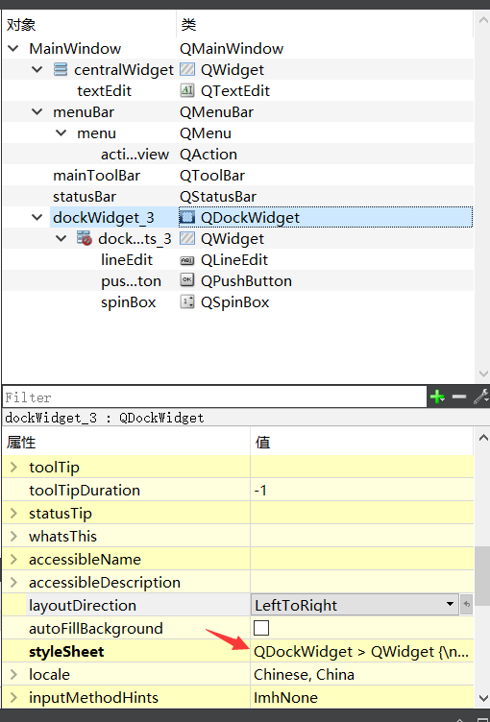
Task: Click the QSpinBox class icon
Action: tap(186, 302)
